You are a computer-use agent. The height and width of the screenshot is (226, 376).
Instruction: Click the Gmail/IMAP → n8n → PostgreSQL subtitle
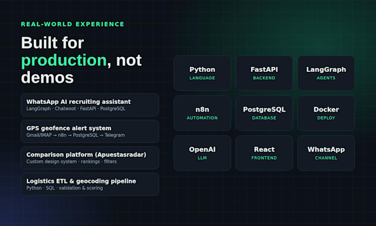(x=76, y=135)
